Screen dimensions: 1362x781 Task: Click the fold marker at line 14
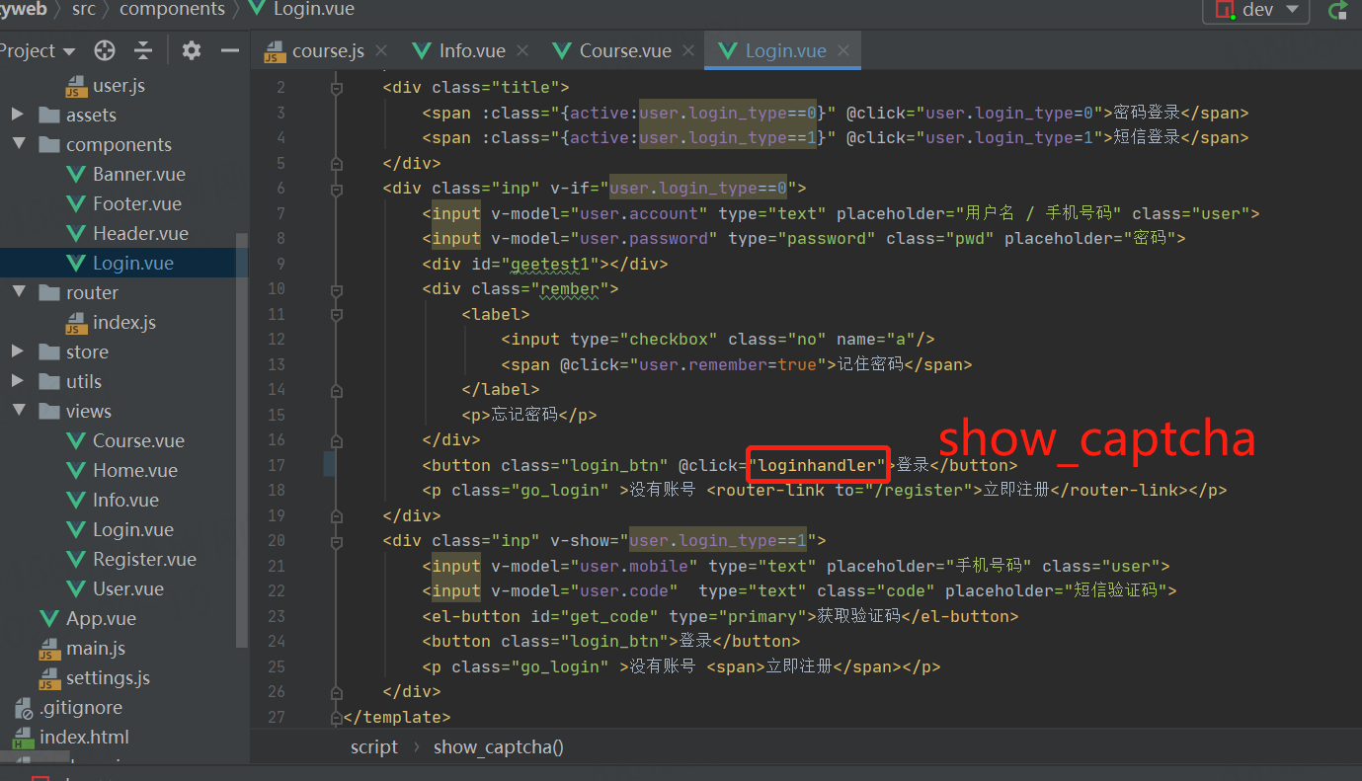[x=337, y=390]
